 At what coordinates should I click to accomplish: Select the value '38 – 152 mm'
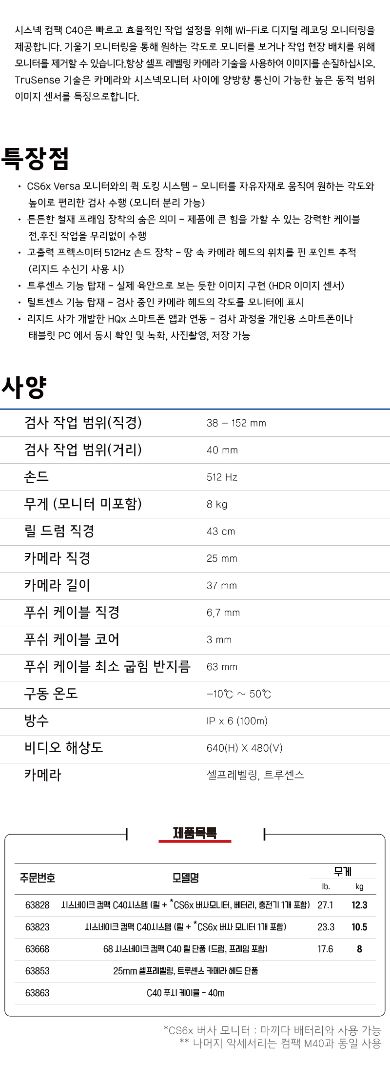236,423
